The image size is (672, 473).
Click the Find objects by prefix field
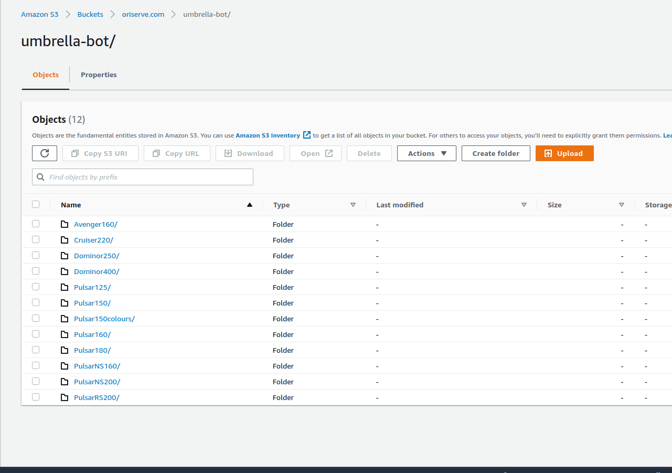(x=147, y=177)
